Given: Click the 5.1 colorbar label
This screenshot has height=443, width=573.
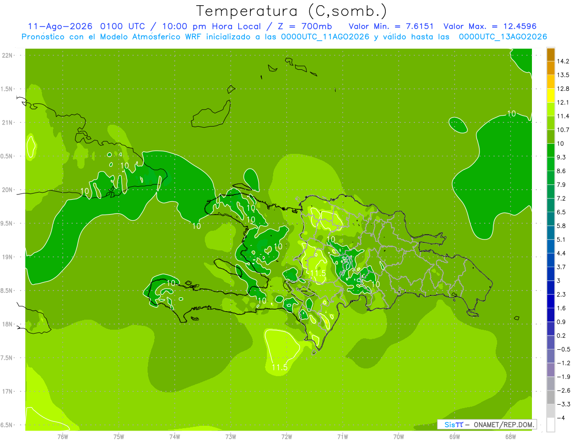Looking at the screenshot, I should point(561,239).
